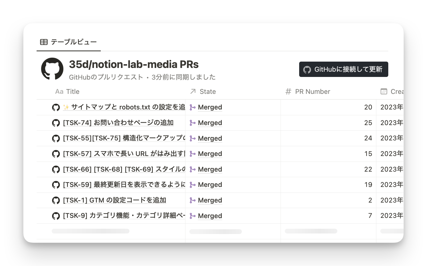
Task: Open the PR [TSK-1] GTM の設定コードを追加
Action: [x=115, y=200]
